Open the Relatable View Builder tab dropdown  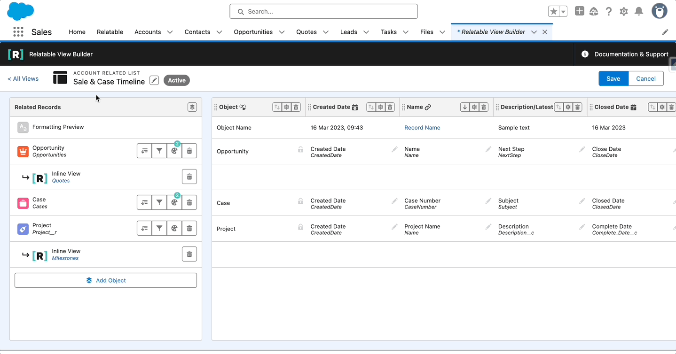click(534, 32)
